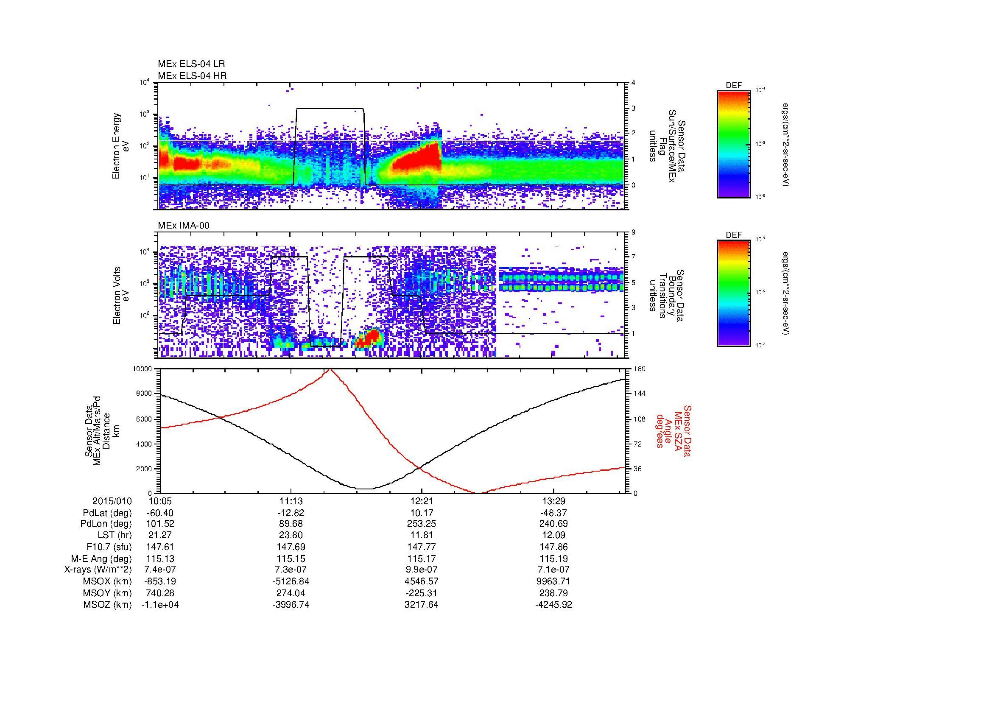Click the F10.7 value 147.86
992x701 pixels.
coord(553,547)
